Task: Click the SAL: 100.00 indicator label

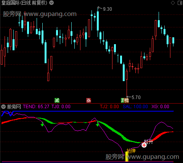Action: pos(135,107)
